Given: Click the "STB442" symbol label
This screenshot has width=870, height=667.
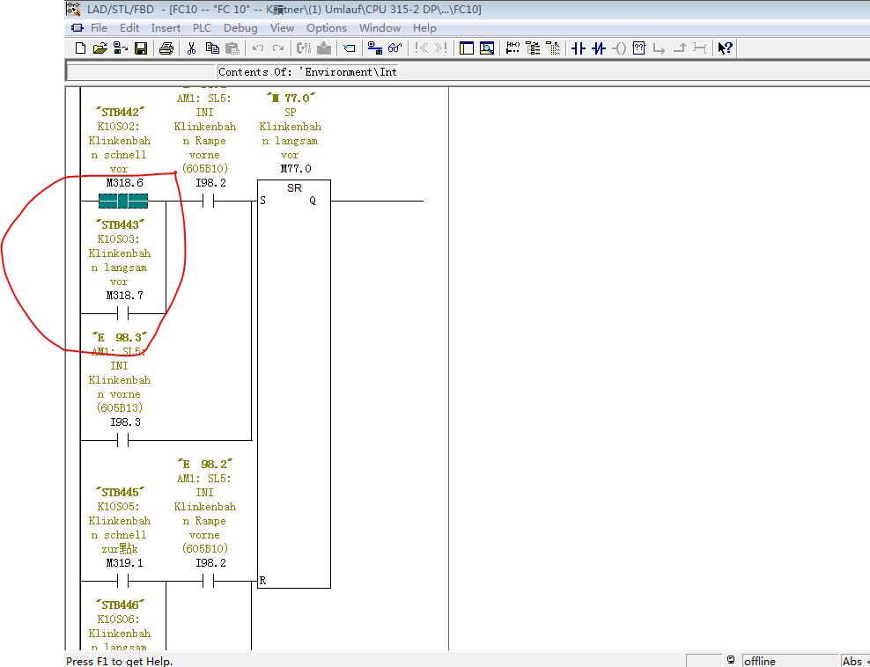Looking at the screenshot, I should pos(120,112).
